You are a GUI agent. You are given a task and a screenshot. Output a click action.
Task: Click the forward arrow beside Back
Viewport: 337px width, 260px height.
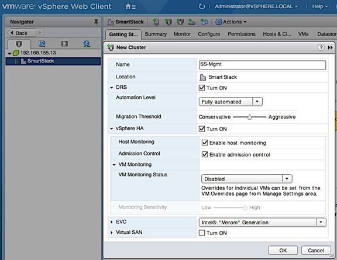click(40, 33)
